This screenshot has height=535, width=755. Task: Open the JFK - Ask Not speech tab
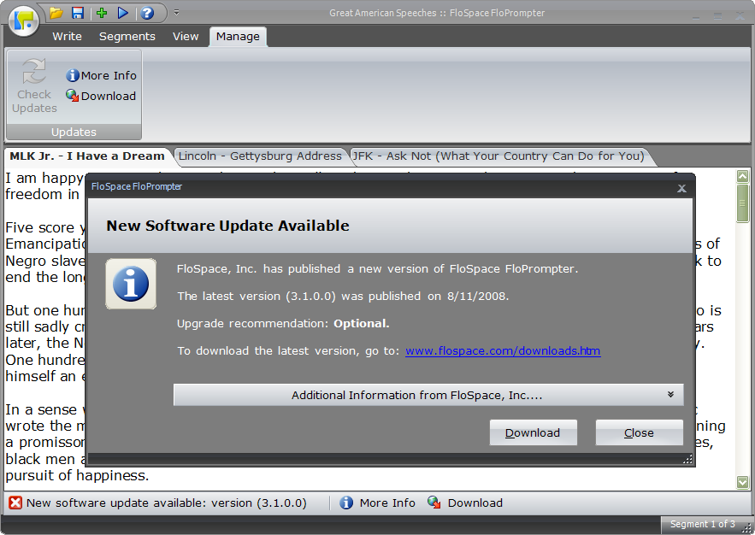498,156
